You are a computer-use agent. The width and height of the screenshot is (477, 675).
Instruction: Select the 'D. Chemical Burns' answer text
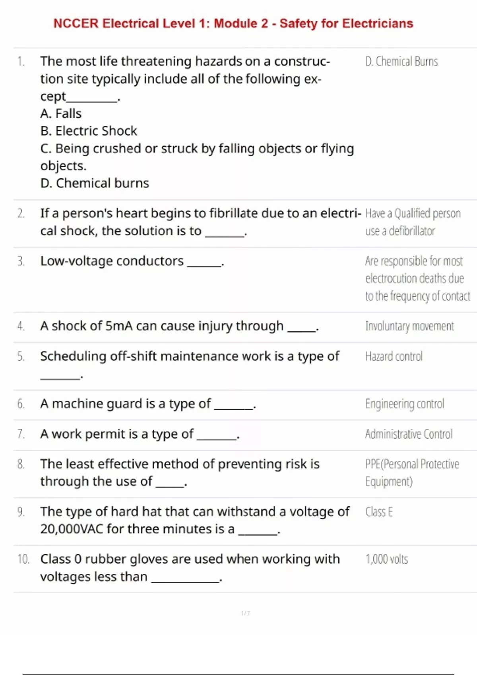(x=401, y=62)
